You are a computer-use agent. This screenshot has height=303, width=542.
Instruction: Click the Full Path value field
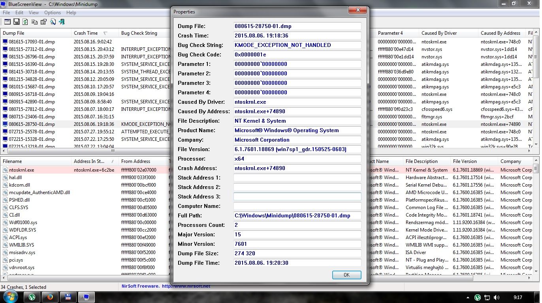point(297,215)
